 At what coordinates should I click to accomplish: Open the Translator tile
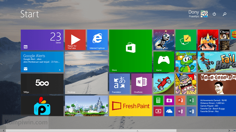pos(119,84)
